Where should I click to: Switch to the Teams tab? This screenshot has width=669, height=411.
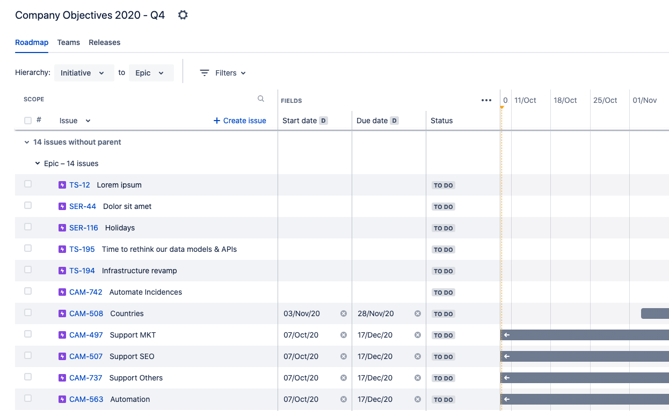click(69, 42)
